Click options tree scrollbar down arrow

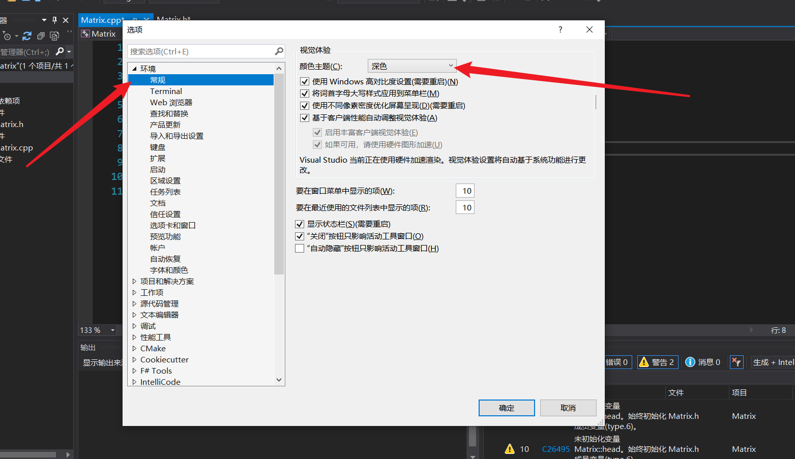coord(279,380)
